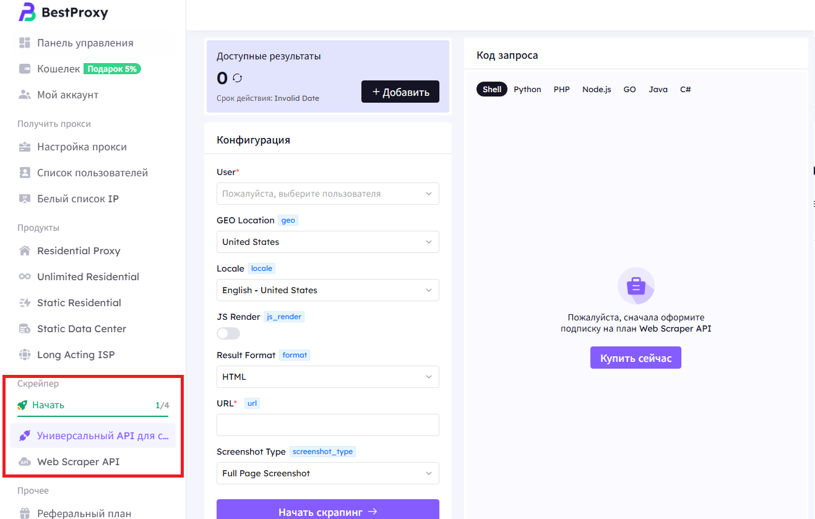
Task: Open Панель управления in the sidebar
Action: coord(85,43)
